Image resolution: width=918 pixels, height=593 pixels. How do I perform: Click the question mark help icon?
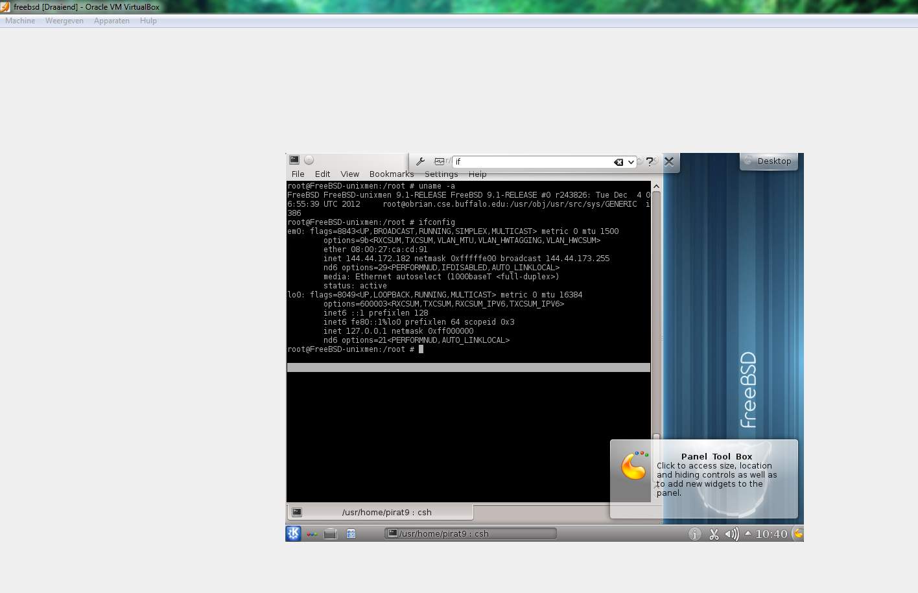(650, 161)
